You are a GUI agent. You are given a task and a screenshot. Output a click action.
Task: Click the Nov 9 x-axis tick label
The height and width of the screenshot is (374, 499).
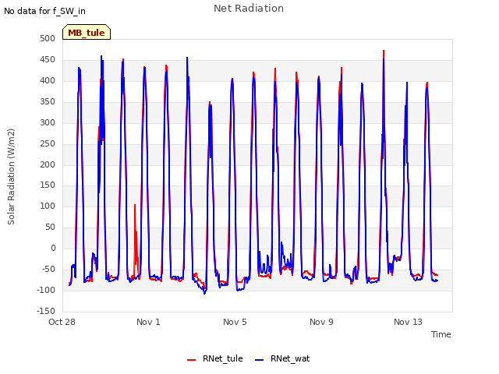[321, 322]
